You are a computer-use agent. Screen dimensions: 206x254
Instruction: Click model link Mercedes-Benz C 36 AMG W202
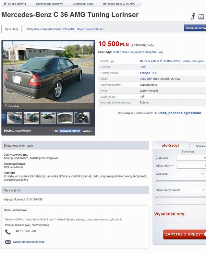pyautogui.click(x=172, y=61)
